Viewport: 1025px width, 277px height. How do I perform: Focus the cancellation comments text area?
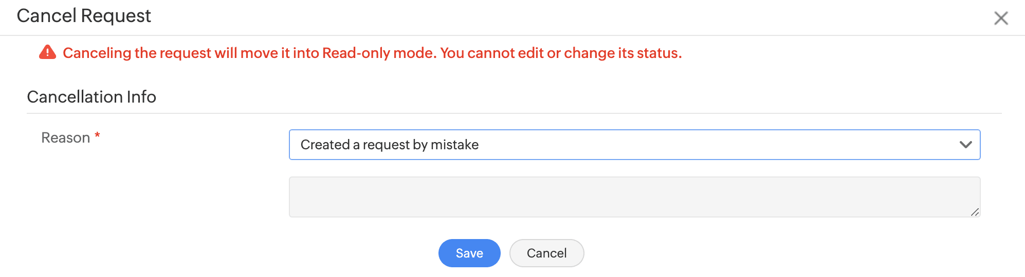[634, 197]
